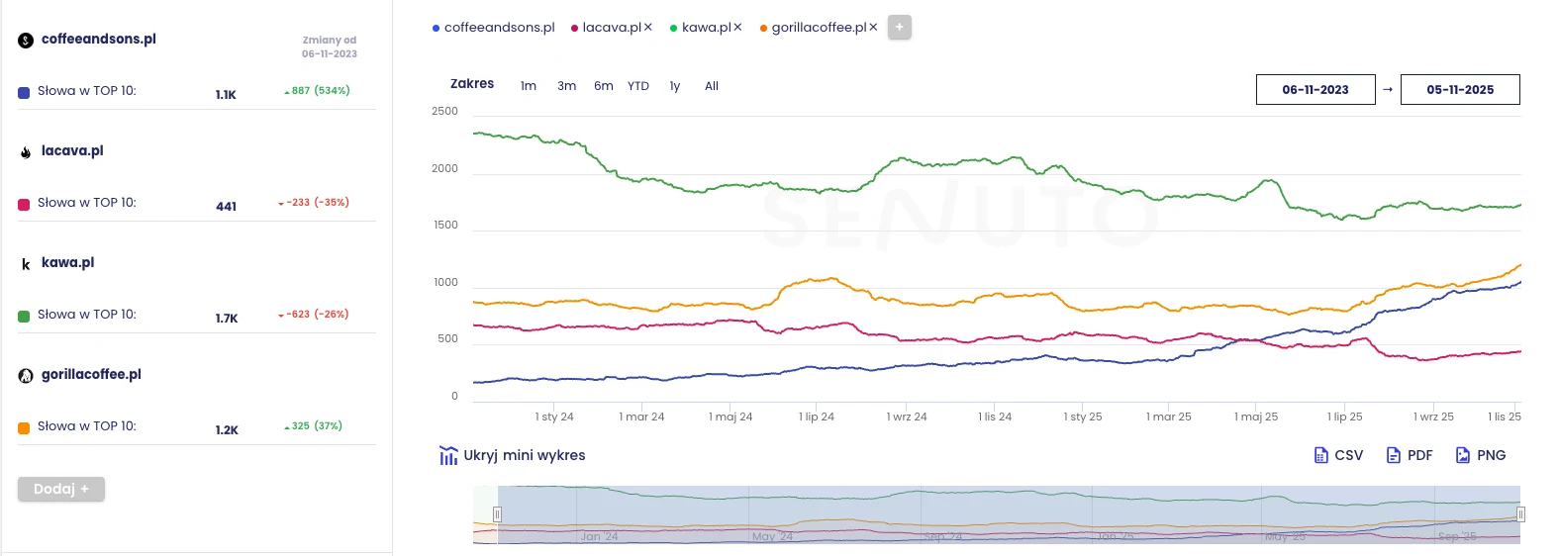This screenshot has width=1558, height=556.
Task: Select the 1y range
Action: point(675,86)
